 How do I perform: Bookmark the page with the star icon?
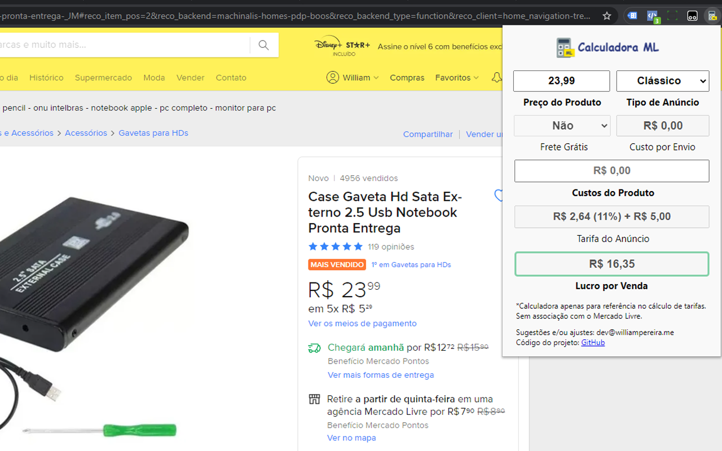tap(606, 16)
